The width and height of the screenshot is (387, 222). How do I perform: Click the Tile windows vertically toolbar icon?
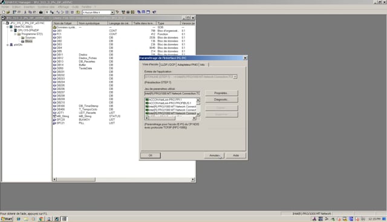point(148,12)
